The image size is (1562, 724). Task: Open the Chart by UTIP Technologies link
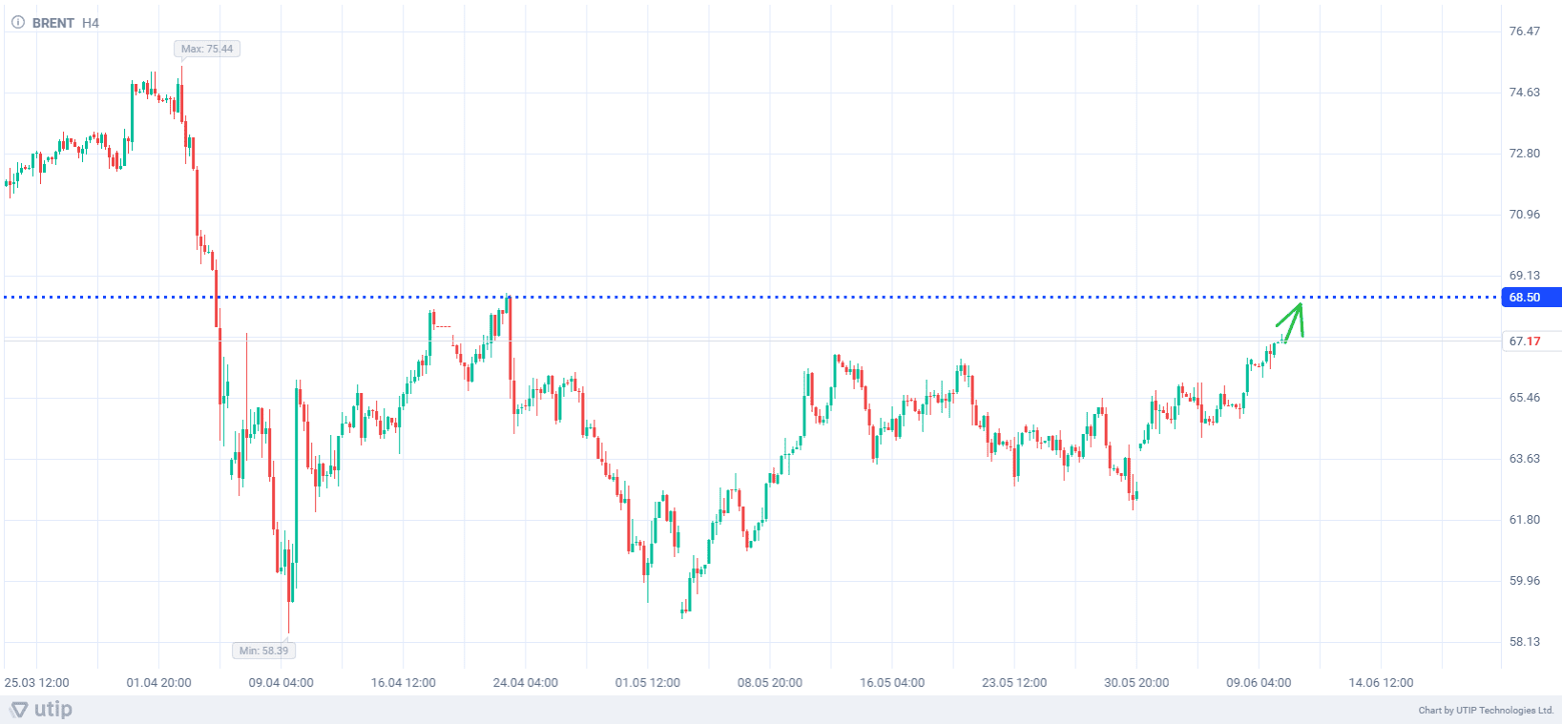[x=1485, y=711]
